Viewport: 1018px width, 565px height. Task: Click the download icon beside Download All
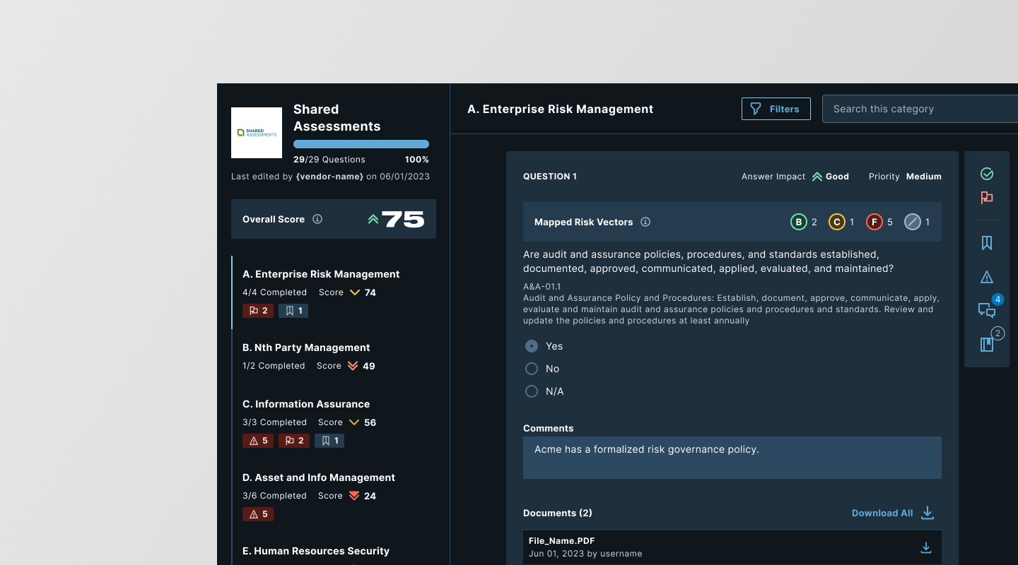pos(928,513)
